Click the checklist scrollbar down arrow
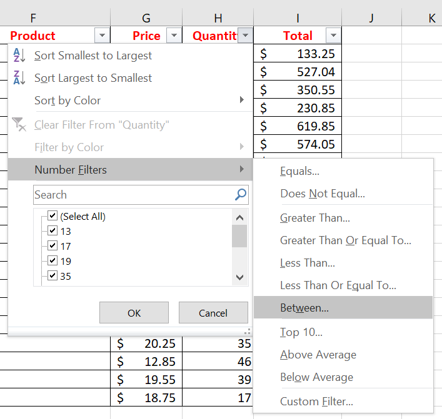Viewport: 442px width, 419px height. [x=239, y=278]
